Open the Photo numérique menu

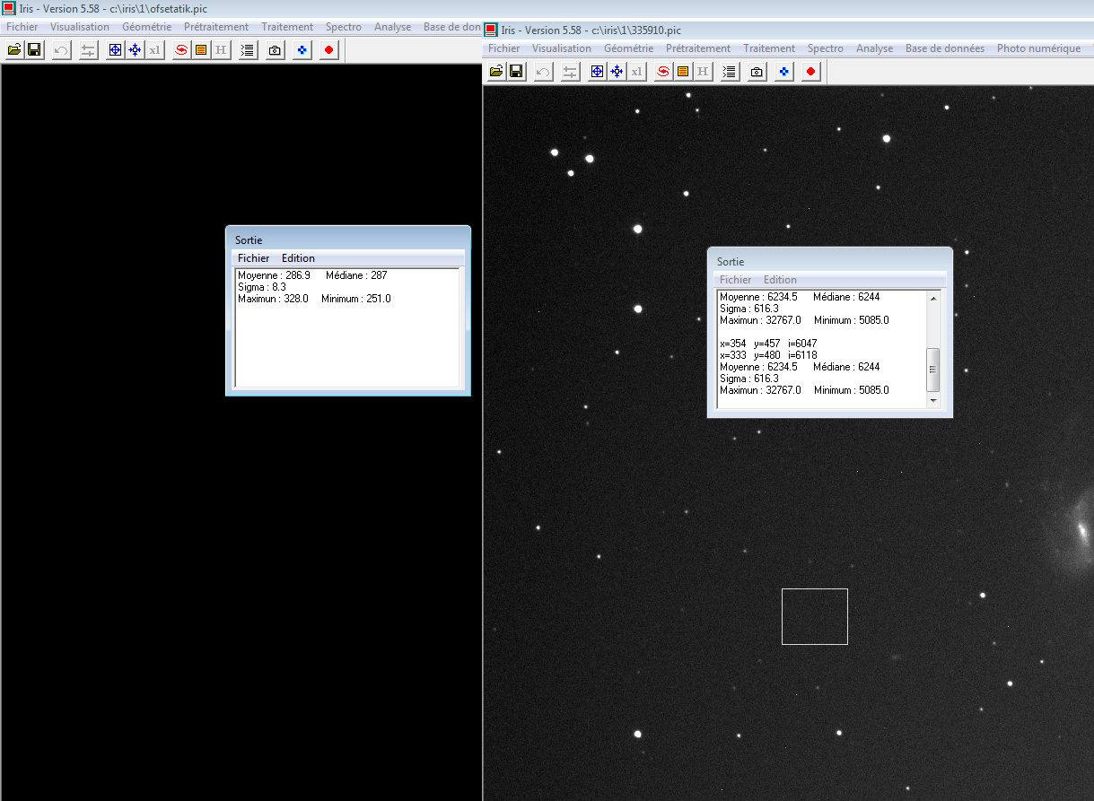(1037, 48)
